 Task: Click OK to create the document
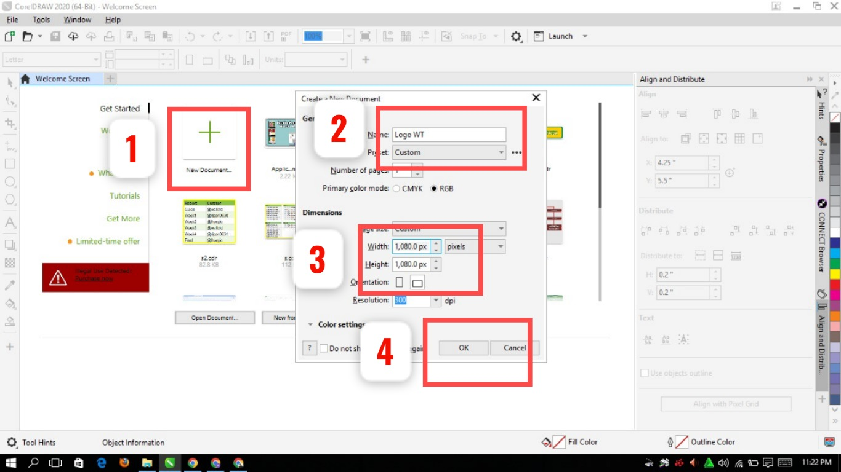tap(464, 348)
